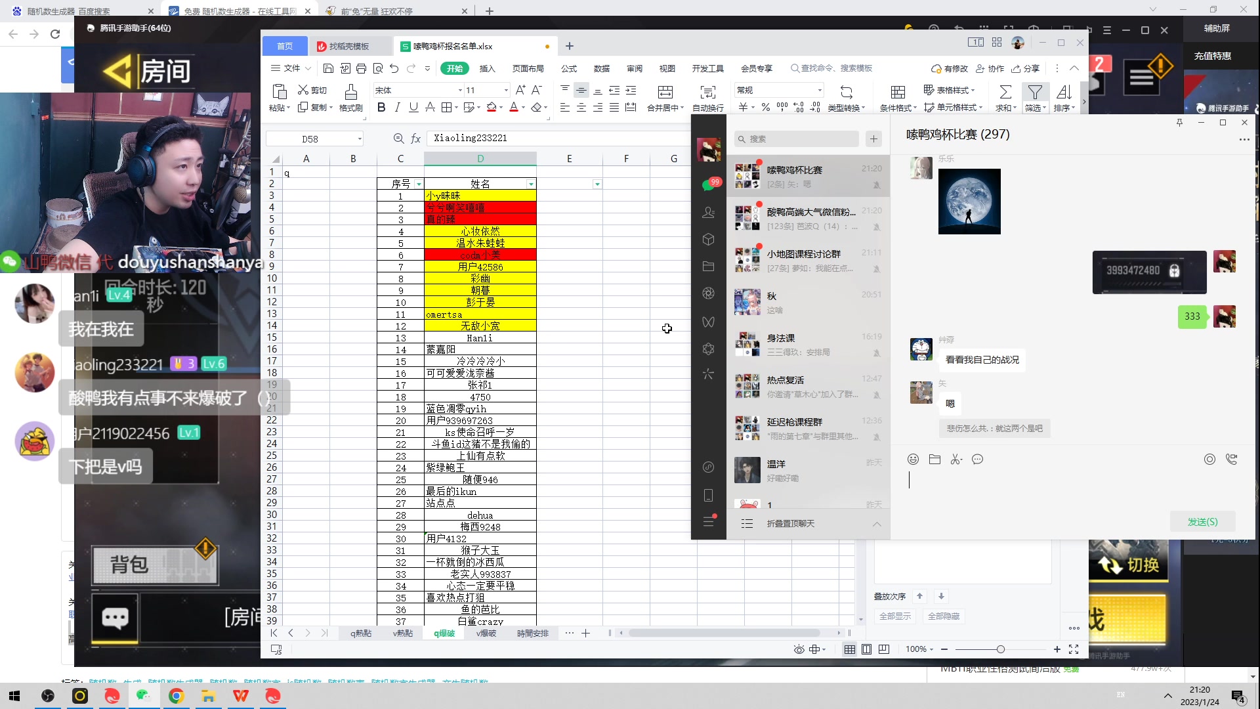Open the number format dropdown (常规)

coord(820,90)
